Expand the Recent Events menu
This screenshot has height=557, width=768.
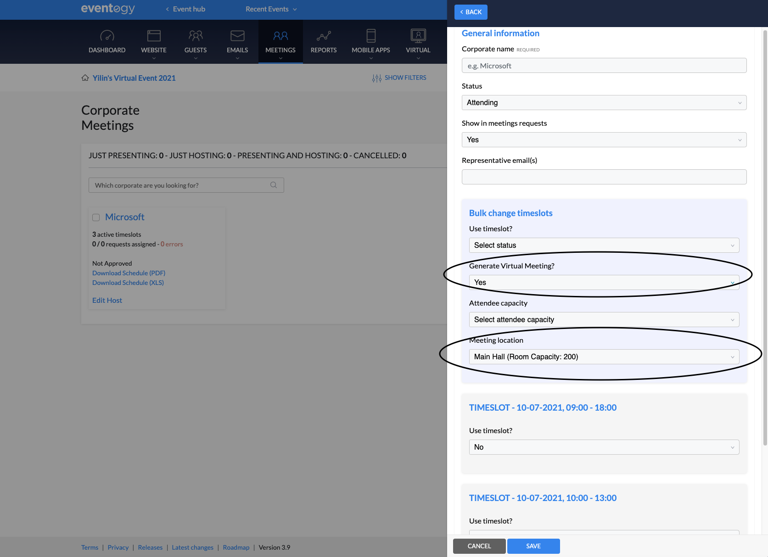point(271,9)
